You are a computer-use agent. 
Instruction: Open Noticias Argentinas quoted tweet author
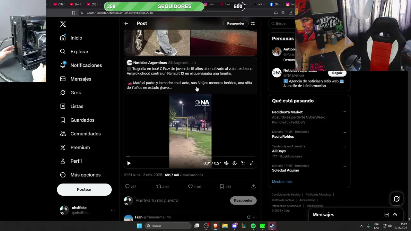tap(150, 63)
